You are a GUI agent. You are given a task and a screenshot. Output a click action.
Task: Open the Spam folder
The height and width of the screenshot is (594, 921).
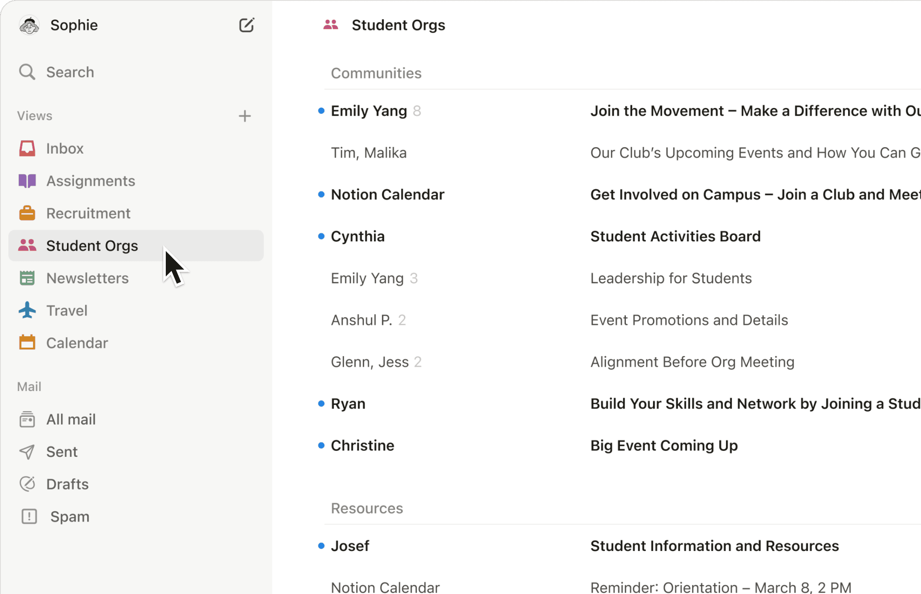[x=69, y=517]
